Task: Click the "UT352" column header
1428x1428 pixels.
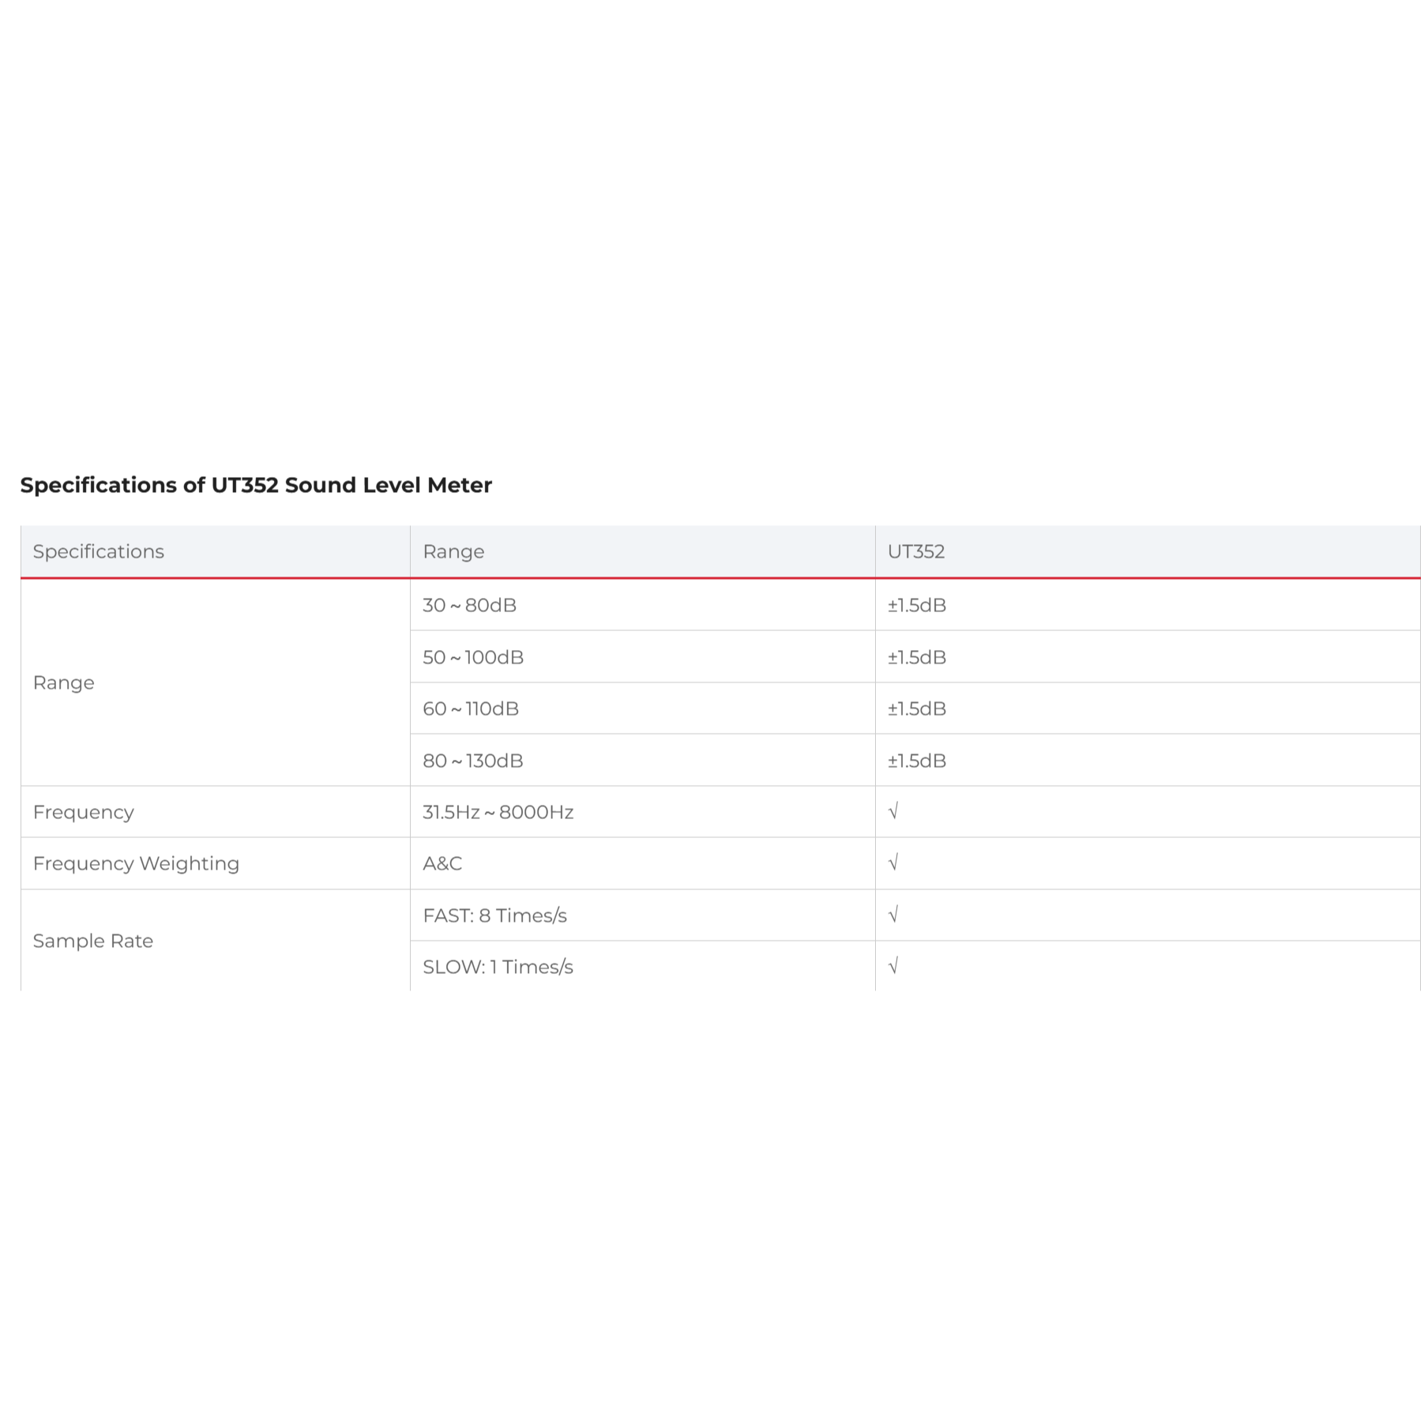Action: [x=915, y=551]
